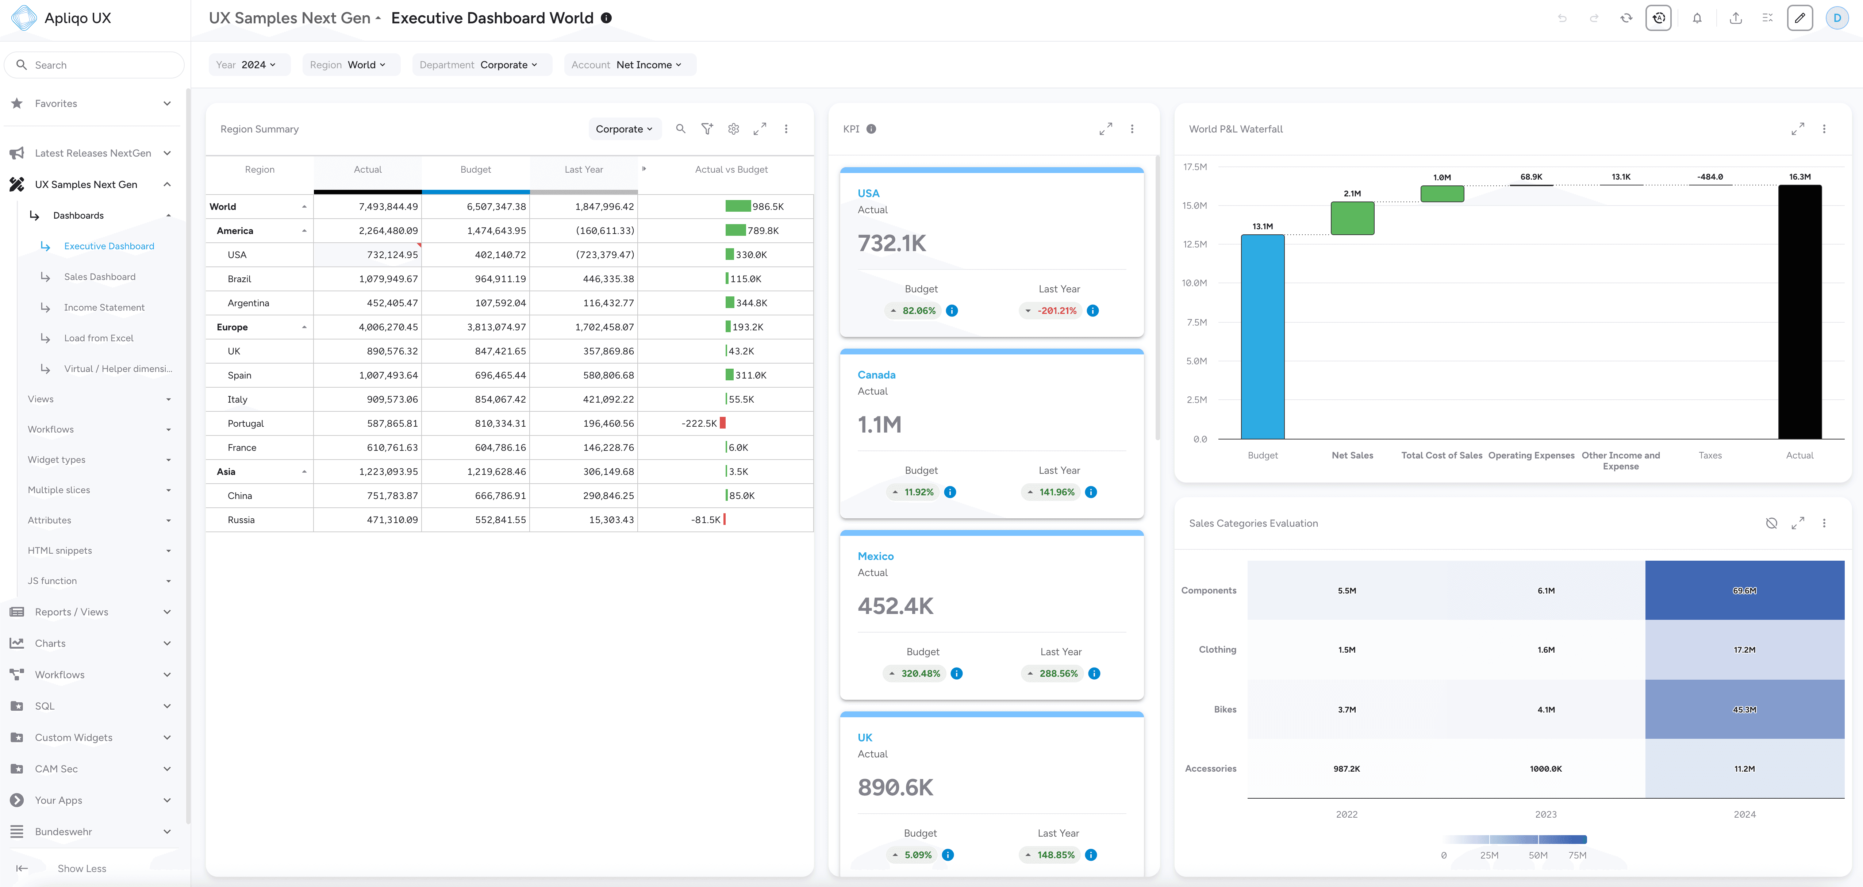This screenshot has width=1863, height=887.
Task: Open Sales Dashboard in the sidebar
Action: point(100,277)
